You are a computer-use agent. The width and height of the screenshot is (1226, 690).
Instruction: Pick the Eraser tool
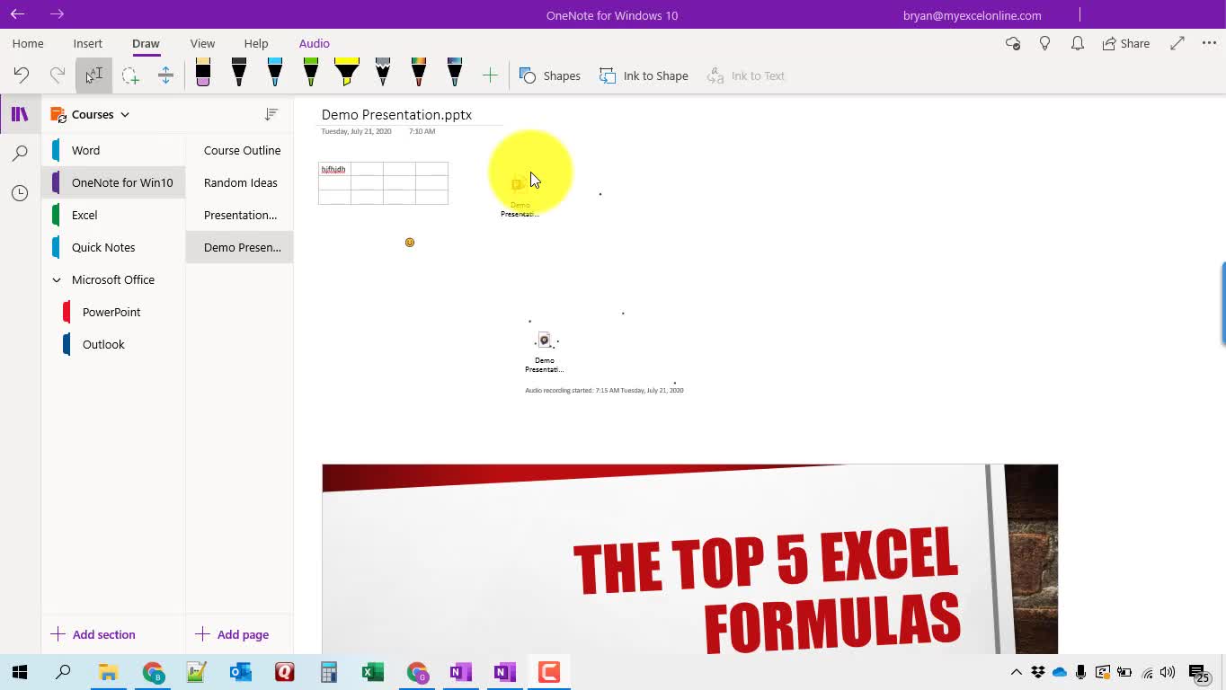click(203, 74)
